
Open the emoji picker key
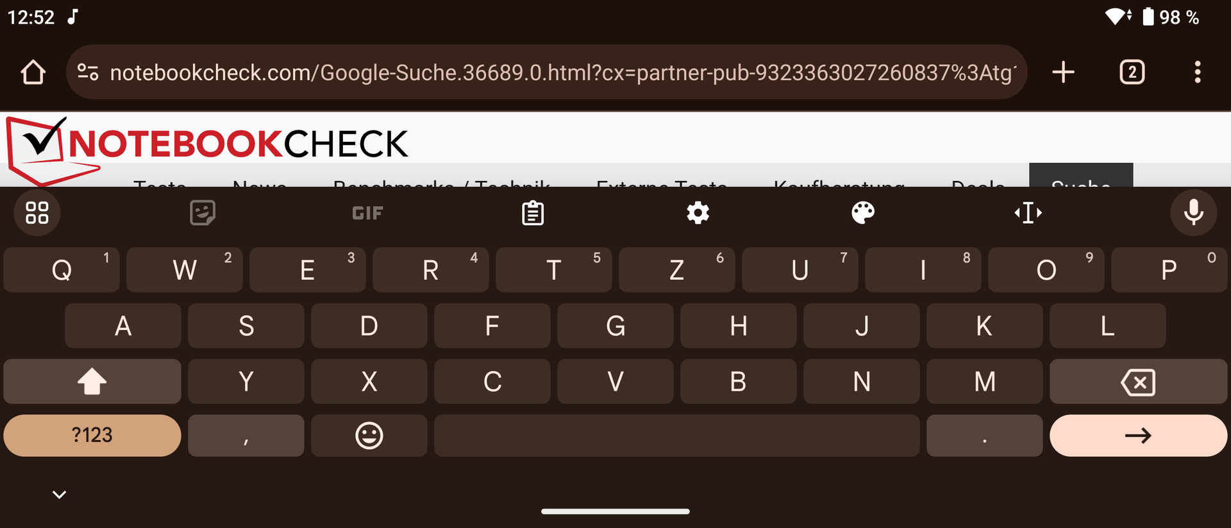coord(369,436)
